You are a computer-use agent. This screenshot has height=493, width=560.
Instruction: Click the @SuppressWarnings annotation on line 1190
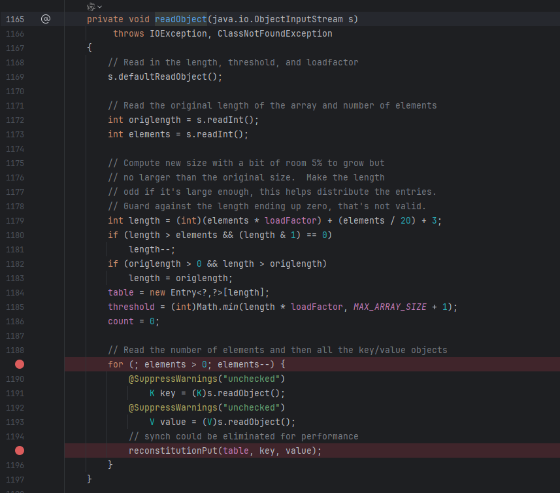(171, 379)
